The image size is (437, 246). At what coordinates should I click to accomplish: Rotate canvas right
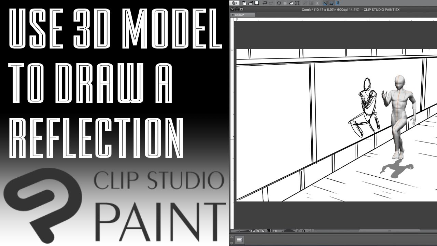pyautogui.click(x=304, y=231)
